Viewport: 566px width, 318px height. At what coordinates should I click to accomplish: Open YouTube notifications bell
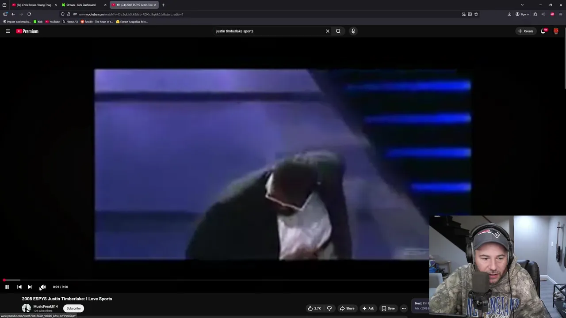click(543, 31)
